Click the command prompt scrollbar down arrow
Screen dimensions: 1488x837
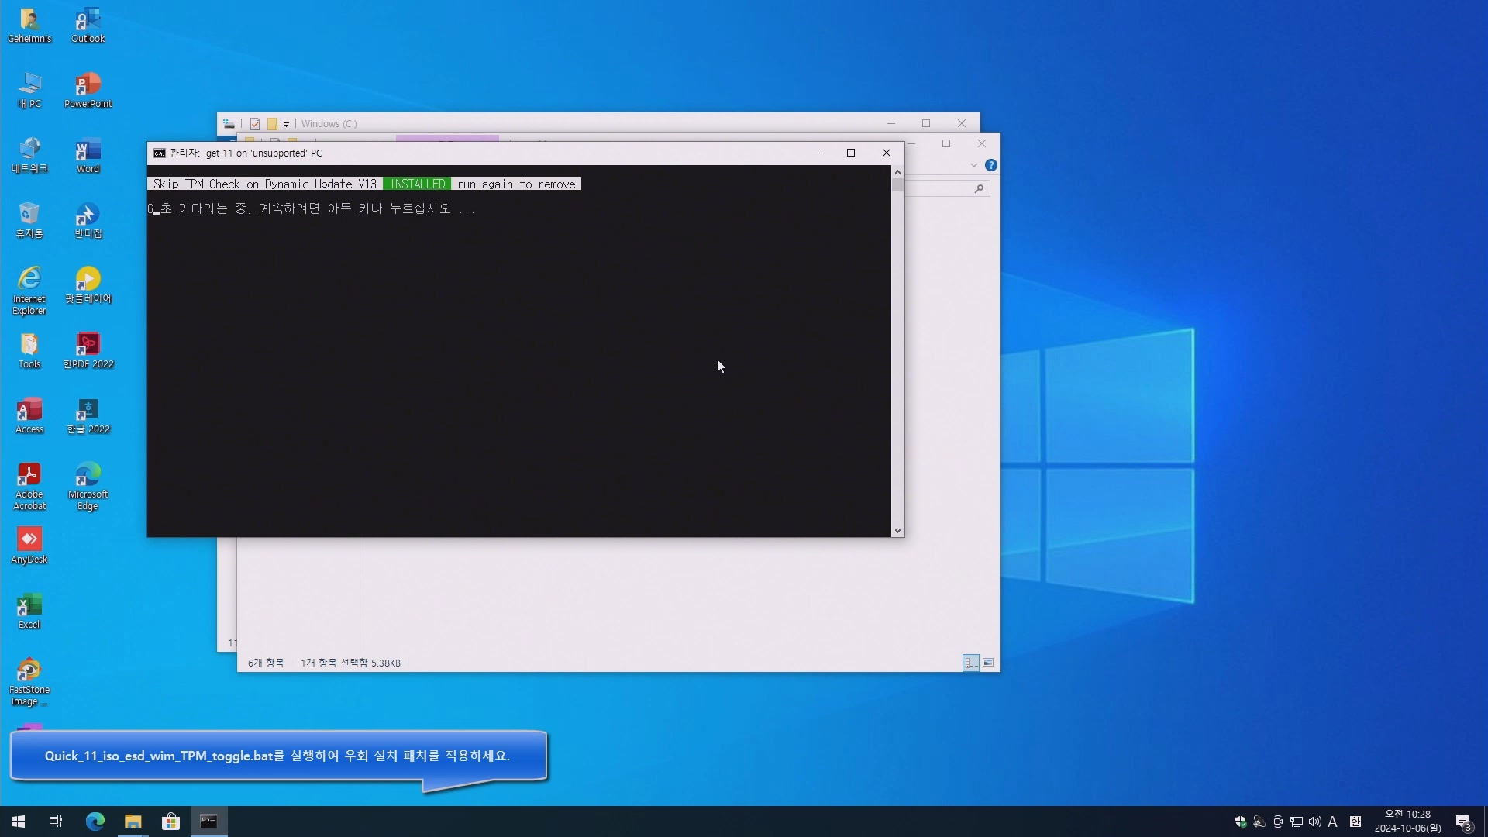tap(897, 531)
